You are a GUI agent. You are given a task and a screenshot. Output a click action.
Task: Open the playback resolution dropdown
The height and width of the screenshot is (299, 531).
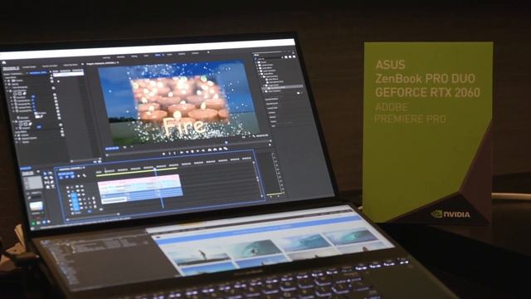point(245,137)
